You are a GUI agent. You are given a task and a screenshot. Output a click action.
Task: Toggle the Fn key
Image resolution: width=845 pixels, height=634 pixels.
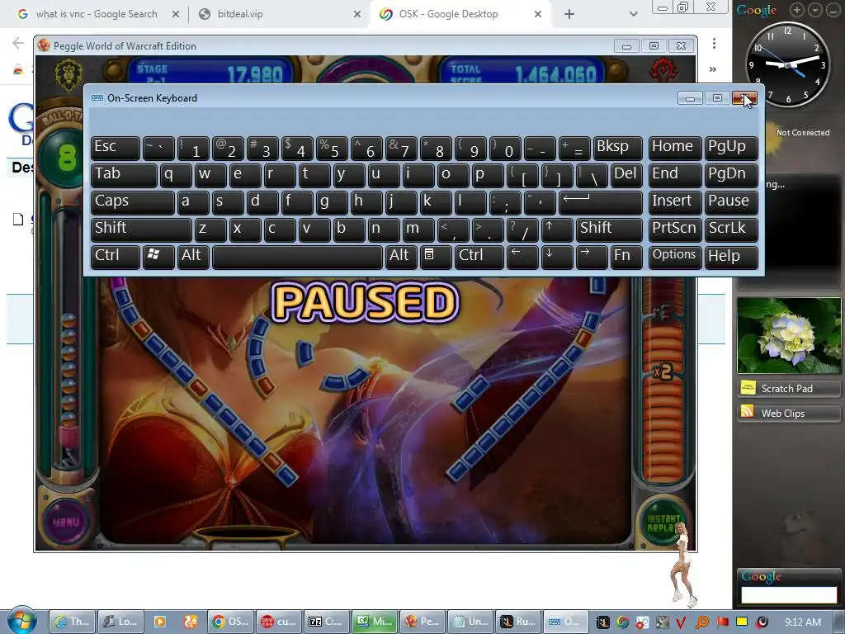627,256
